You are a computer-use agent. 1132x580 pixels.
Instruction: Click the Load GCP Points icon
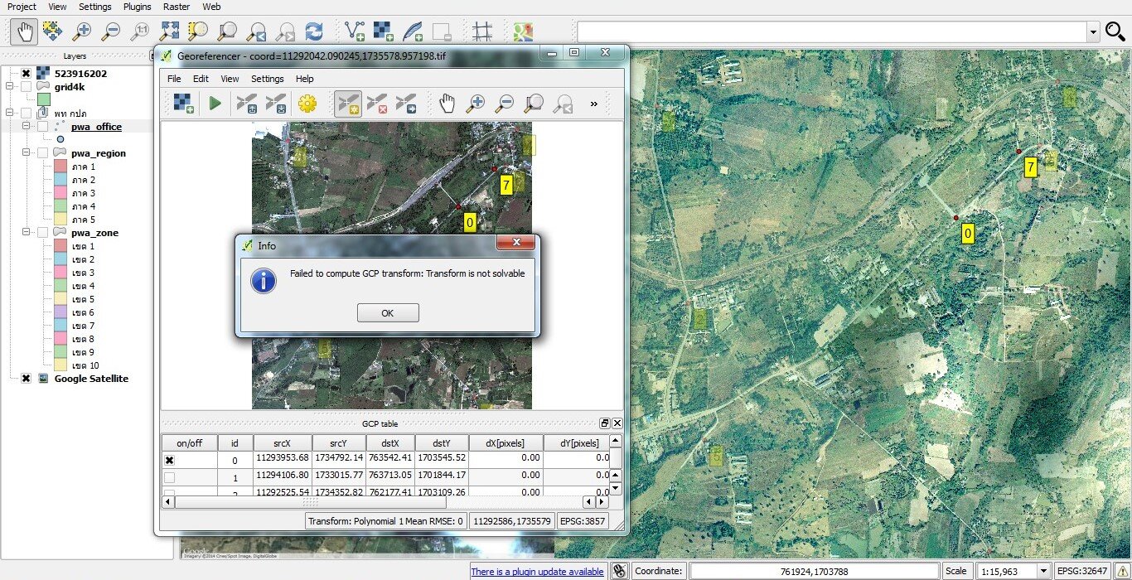[247, 104]
